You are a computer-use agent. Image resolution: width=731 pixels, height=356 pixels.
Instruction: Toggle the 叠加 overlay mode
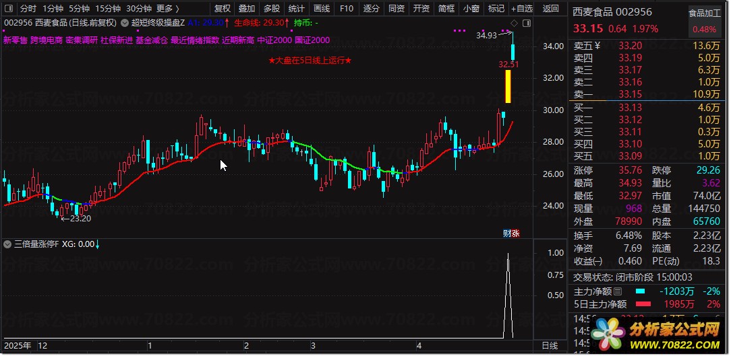pos(247,8)
